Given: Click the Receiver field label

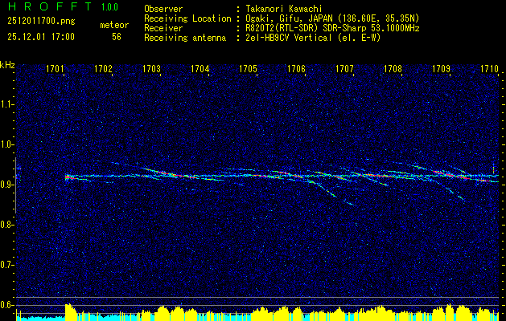Looking at the screenshot, I should [x=163, y=28].
